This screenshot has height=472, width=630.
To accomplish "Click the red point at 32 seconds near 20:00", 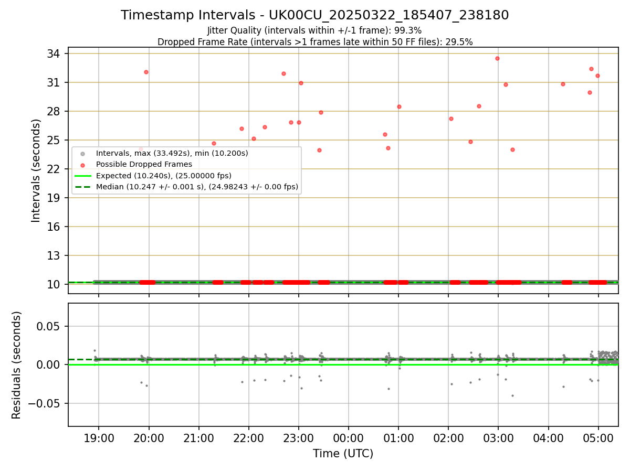I will coord(146,72).
